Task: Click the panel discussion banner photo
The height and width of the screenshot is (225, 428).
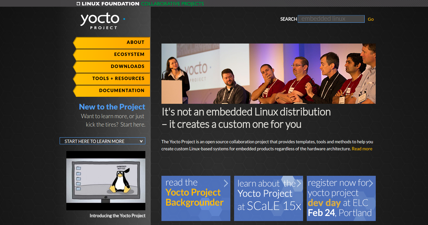Action: point(269,74)
